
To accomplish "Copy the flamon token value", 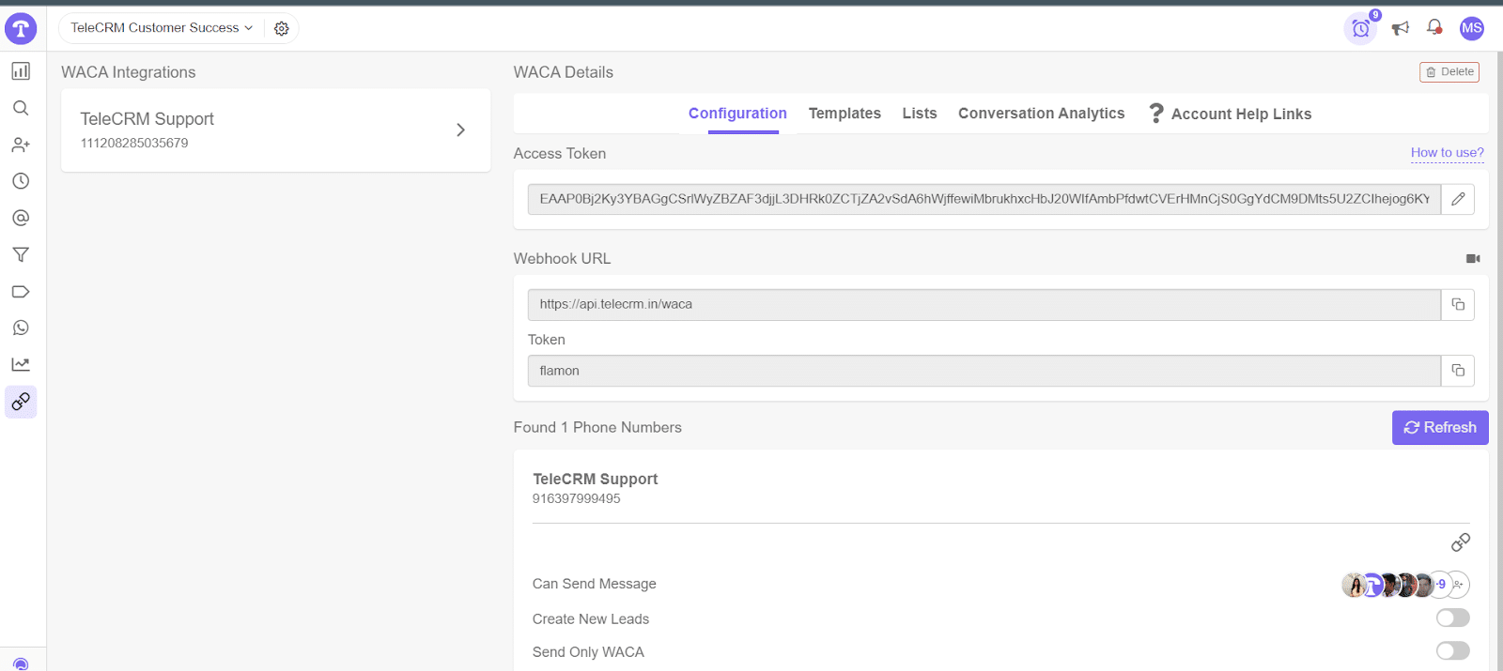I will tap(1458, 371).
